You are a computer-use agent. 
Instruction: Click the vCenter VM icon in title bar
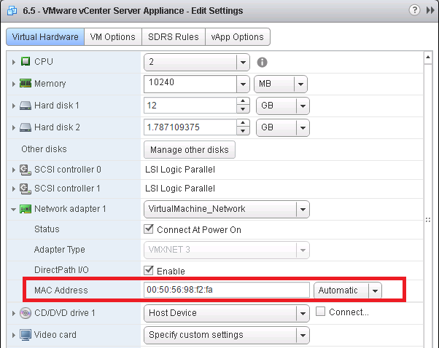(x=12, y=11)
